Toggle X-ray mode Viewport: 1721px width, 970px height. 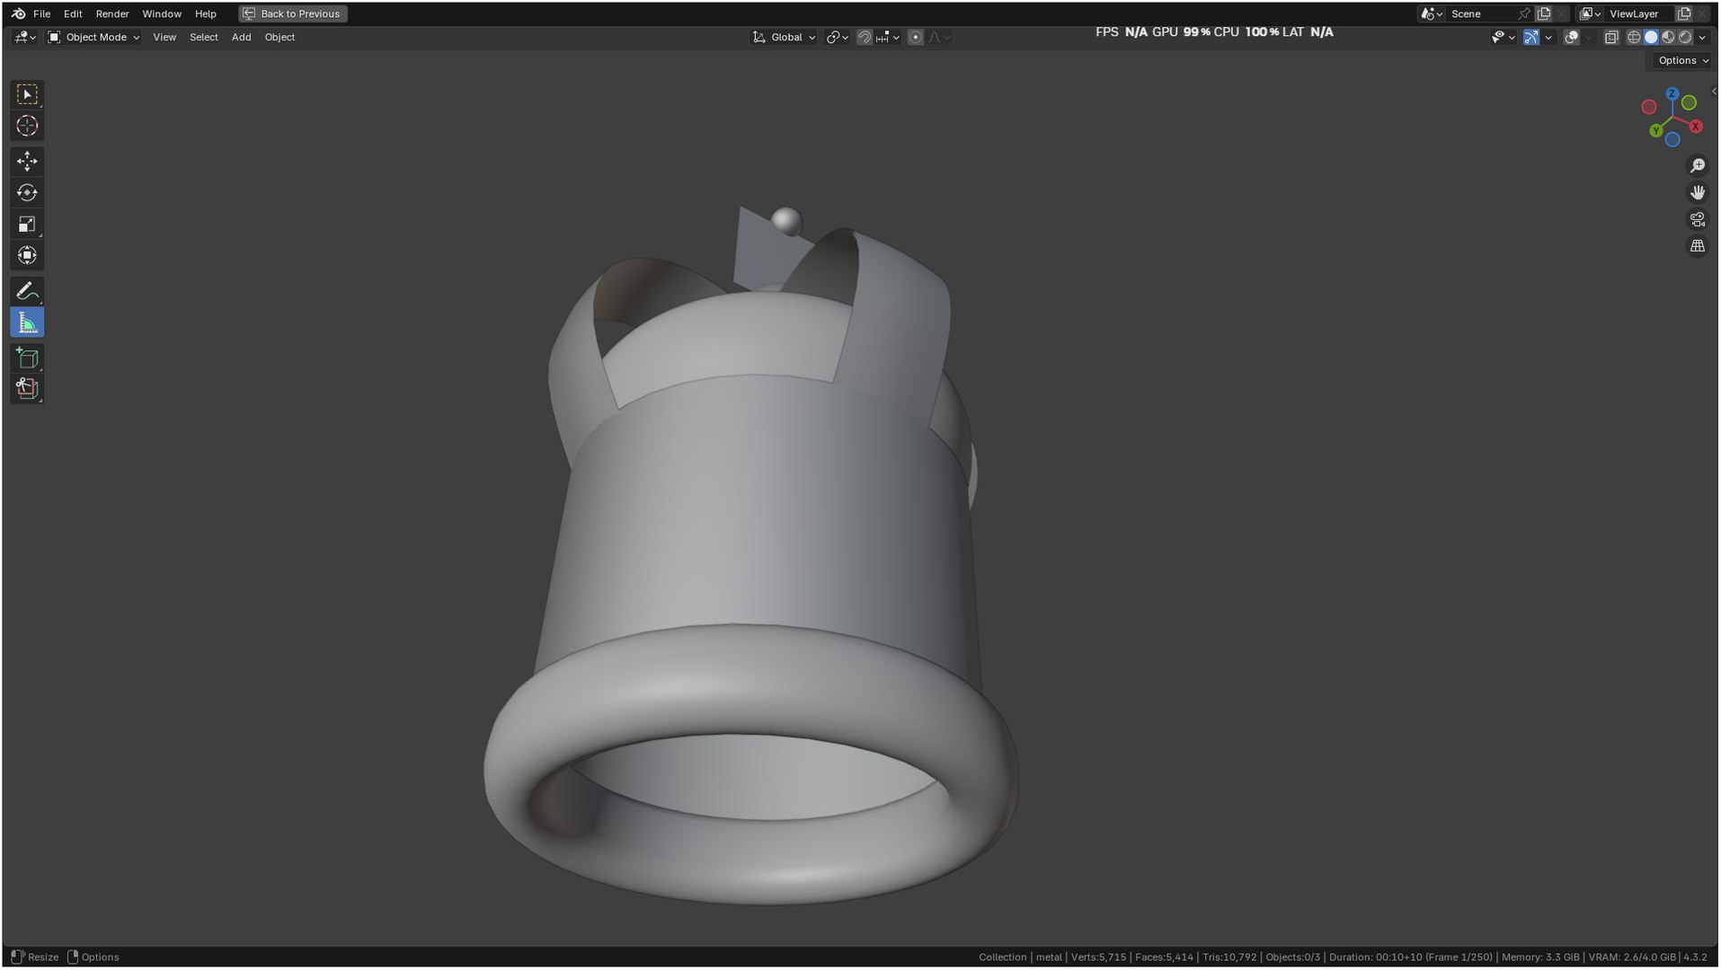point(1611,37)
